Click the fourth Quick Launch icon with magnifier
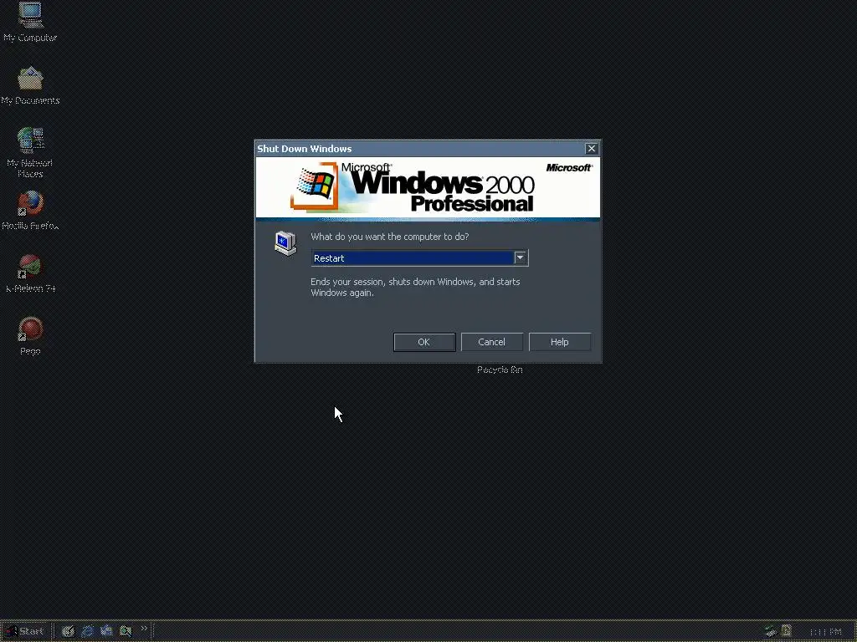This screenshot has width=857, height=642. point(126,631)
